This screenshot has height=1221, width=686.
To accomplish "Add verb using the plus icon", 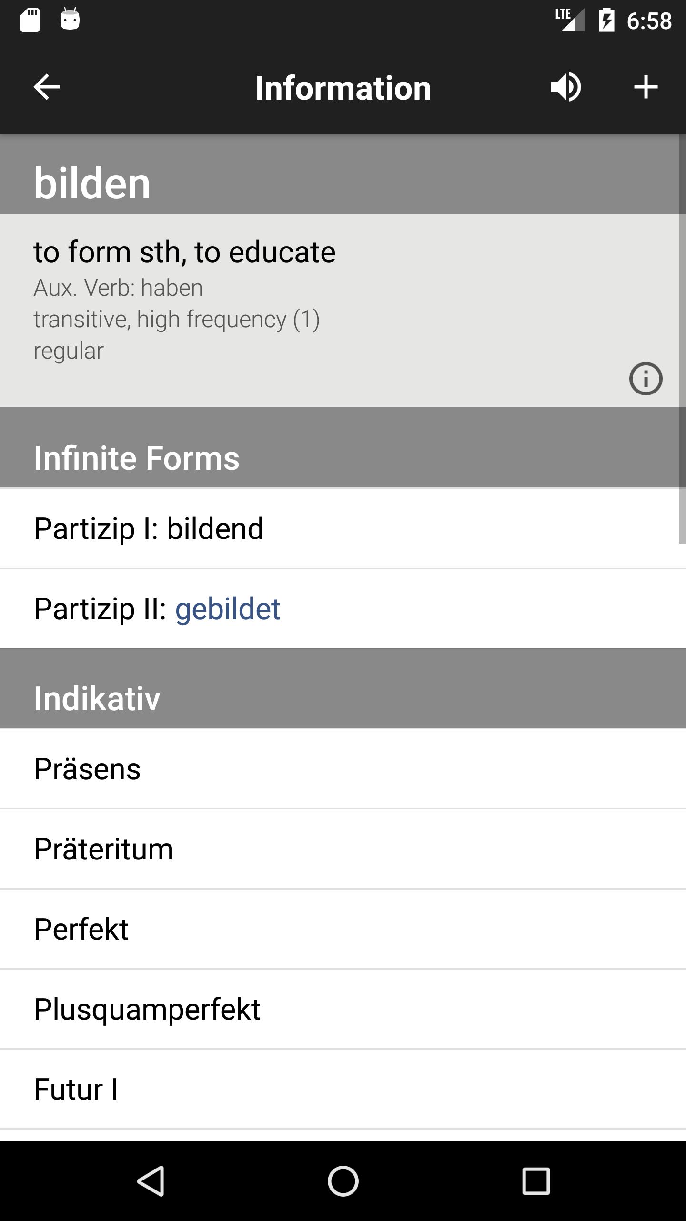I will [x=646, y=87].
